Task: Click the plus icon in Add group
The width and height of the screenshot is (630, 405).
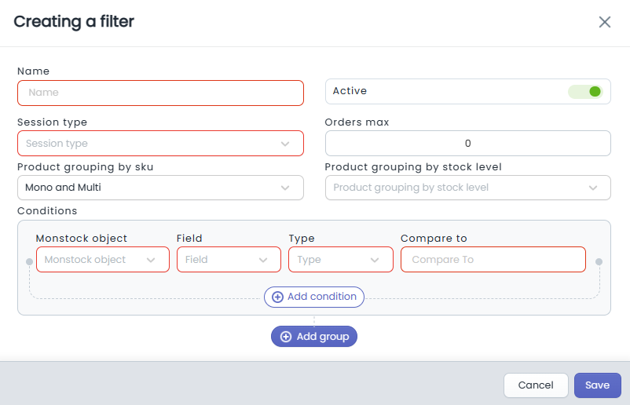Action: (x=286, y=337)
